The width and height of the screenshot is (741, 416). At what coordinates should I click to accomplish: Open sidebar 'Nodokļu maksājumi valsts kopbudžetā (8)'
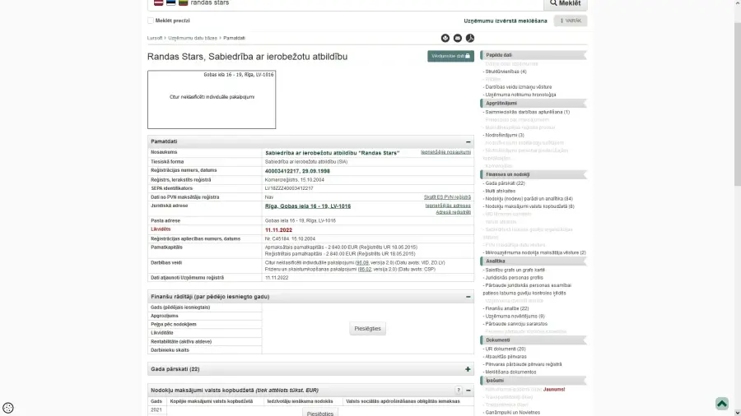(529, 206)
